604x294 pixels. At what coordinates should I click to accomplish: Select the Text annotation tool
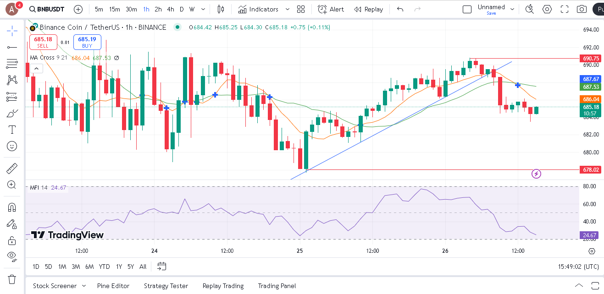(x=12, y=130)
